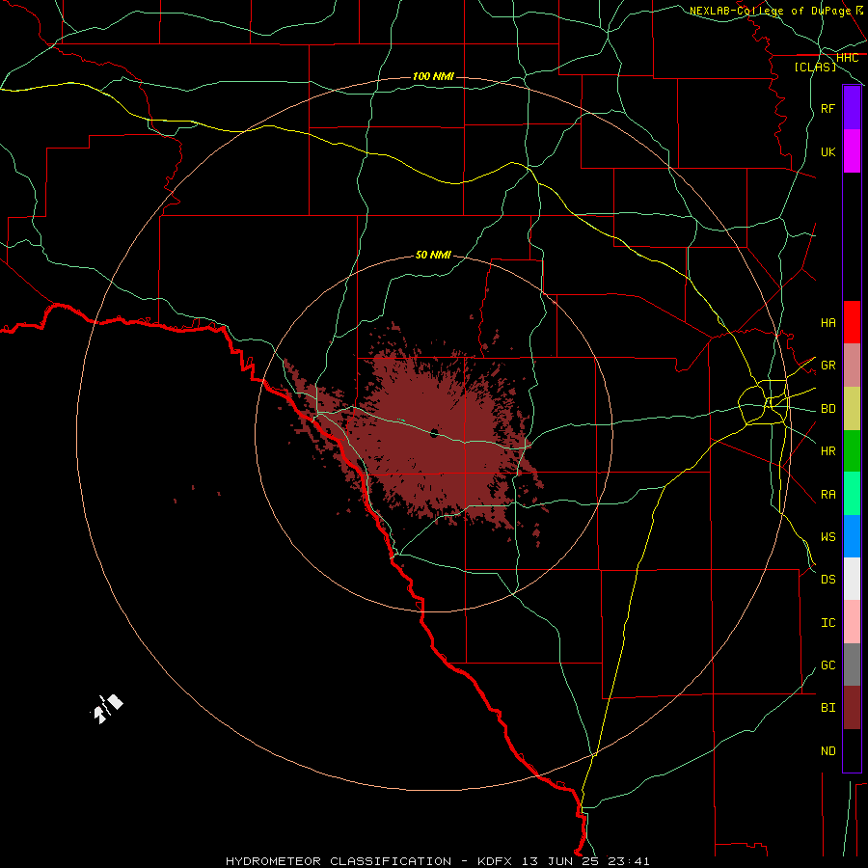This screenshot has height=868, width=868.
Task: Click the RA legend label
Action: [827, 495]
